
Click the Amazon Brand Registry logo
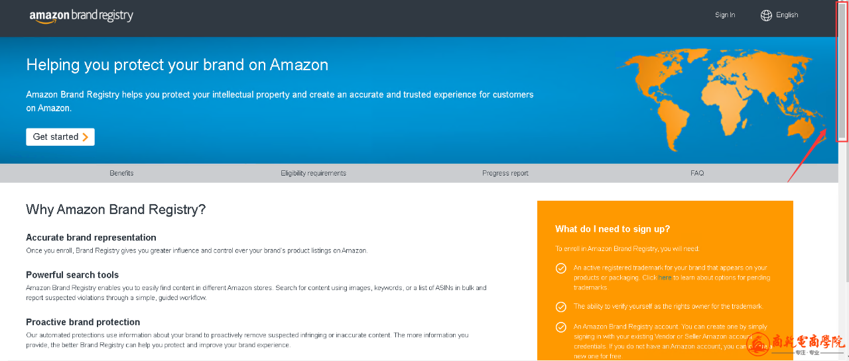pyautogui.click(x=81, y=16)
